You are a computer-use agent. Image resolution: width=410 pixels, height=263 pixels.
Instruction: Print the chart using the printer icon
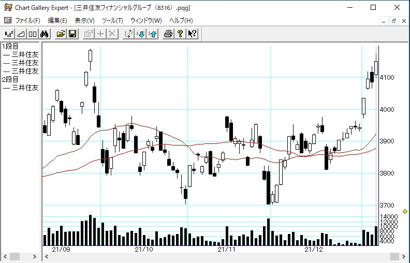(168, 34)
